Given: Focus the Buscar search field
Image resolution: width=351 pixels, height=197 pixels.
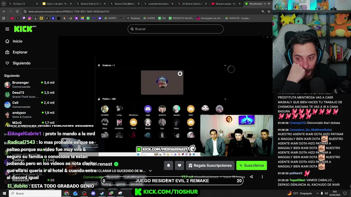Looking at the screenshot, I should tap(175, 29).
